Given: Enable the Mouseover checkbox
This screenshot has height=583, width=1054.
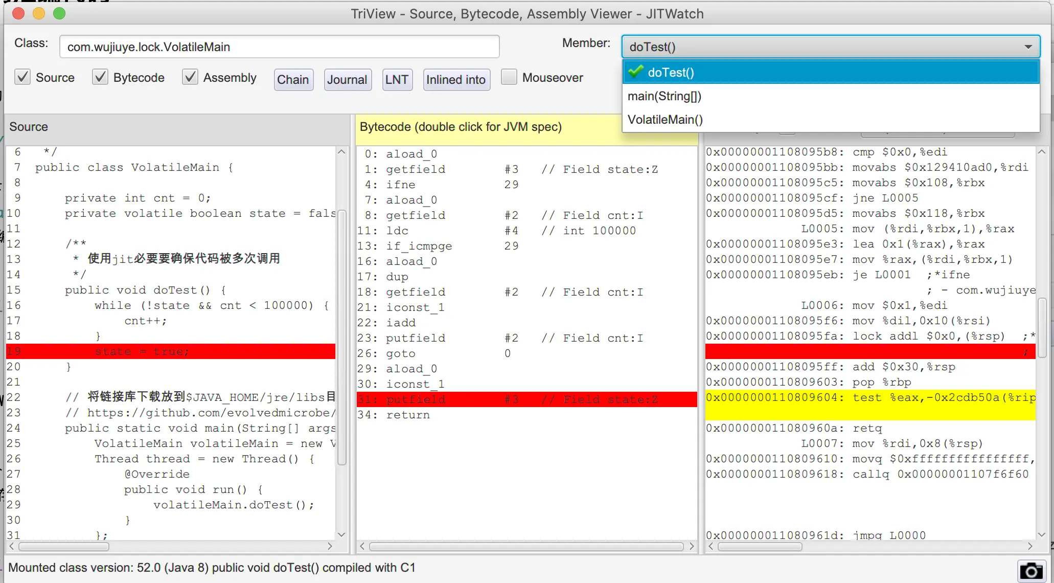Looking at the screenshot, I should point(509,77).
